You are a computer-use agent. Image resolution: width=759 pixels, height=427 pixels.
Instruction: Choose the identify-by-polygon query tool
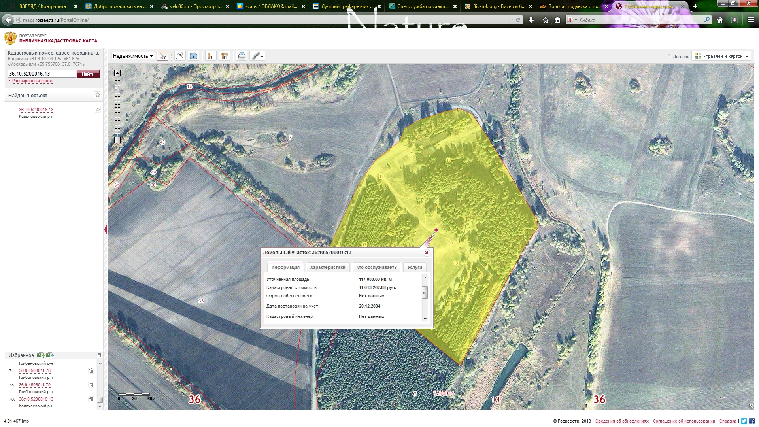pos(193,56)
